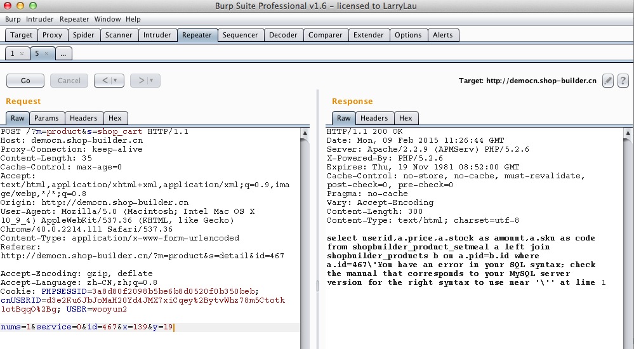Click the 'X-Powered-By: PHP/5.2.6' header
This screenshot has height=349, width=634.
[385, 158]
